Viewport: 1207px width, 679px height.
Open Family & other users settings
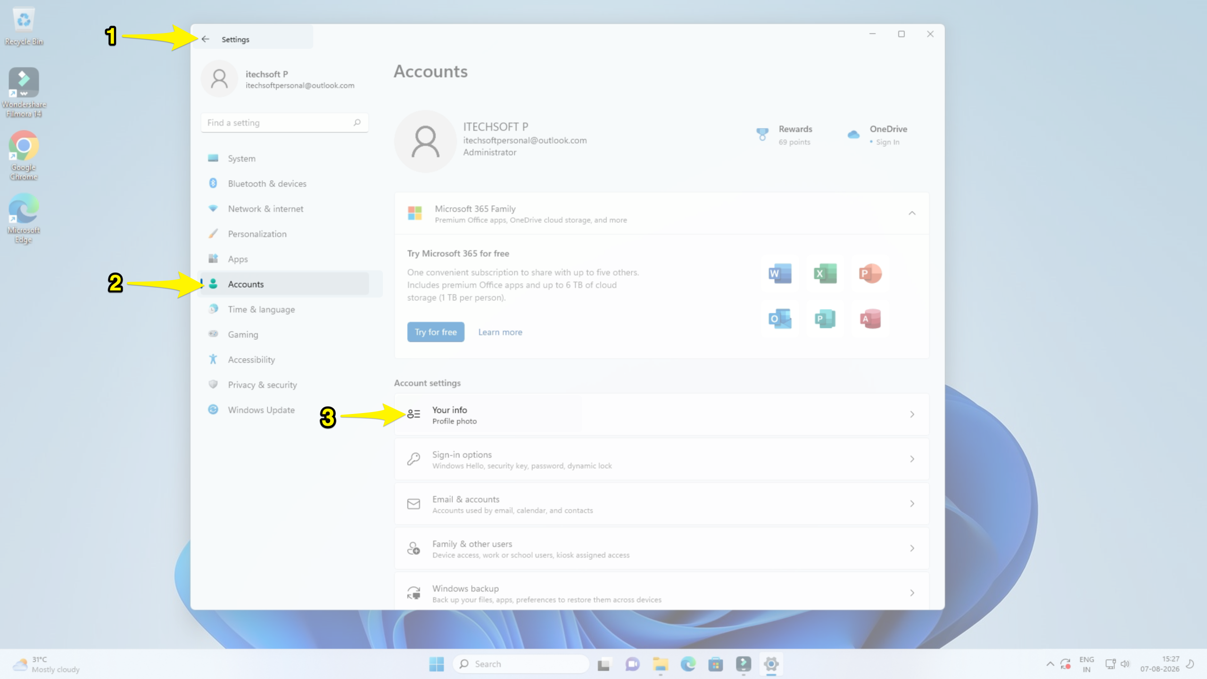661,549
